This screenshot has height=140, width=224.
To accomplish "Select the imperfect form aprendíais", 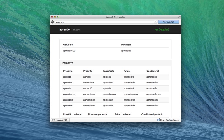I will tap(108, 100).
